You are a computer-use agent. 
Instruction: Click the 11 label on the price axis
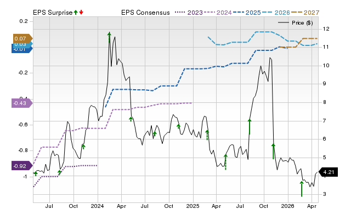[x=326, y=47]
